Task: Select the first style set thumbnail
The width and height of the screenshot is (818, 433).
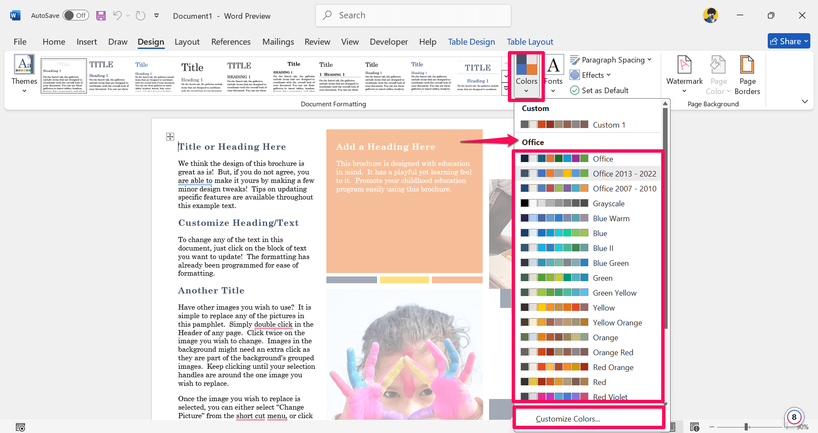Action: pyautogui.click(x=64, y=76)
